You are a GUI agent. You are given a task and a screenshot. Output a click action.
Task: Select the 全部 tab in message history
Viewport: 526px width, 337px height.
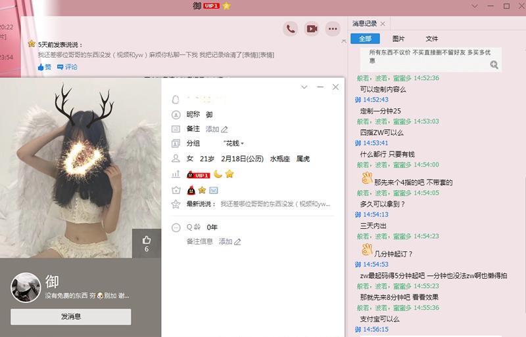365,39
